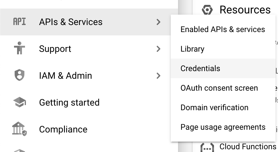
Task: Expand the IAM & Admin submenu chevron
Action: pyautogui.click(x=158, y=76)
